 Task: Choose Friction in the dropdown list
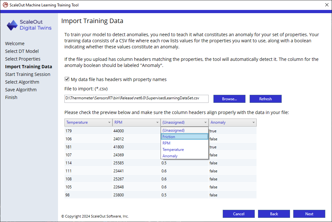point(184,137)
